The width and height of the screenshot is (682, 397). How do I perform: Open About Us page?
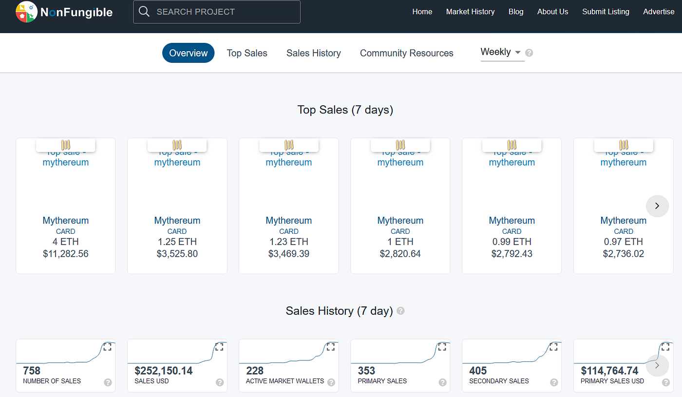pos(552,12)
